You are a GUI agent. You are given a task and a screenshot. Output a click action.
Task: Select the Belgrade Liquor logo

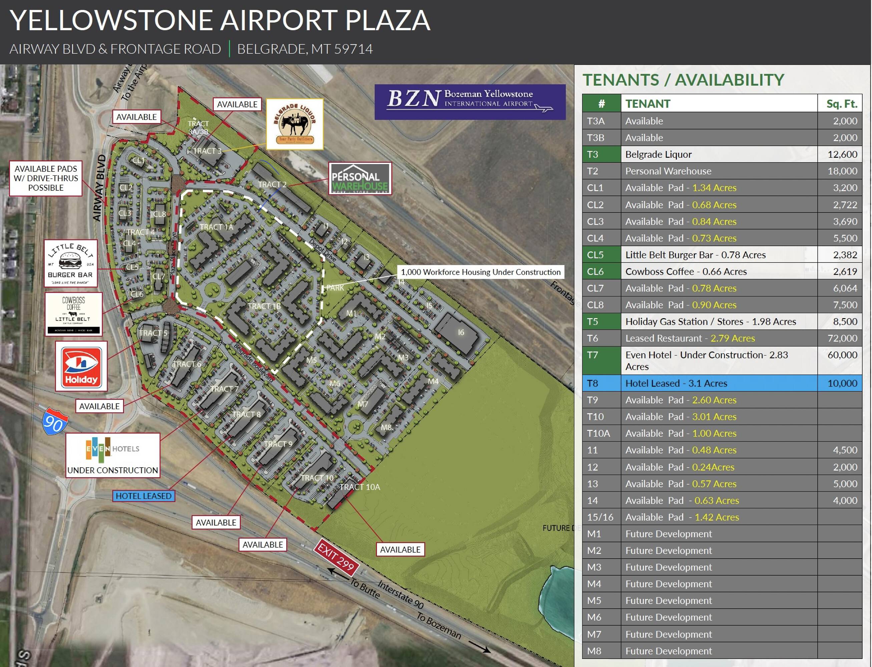pyautogui.click(x=295, y=124)
